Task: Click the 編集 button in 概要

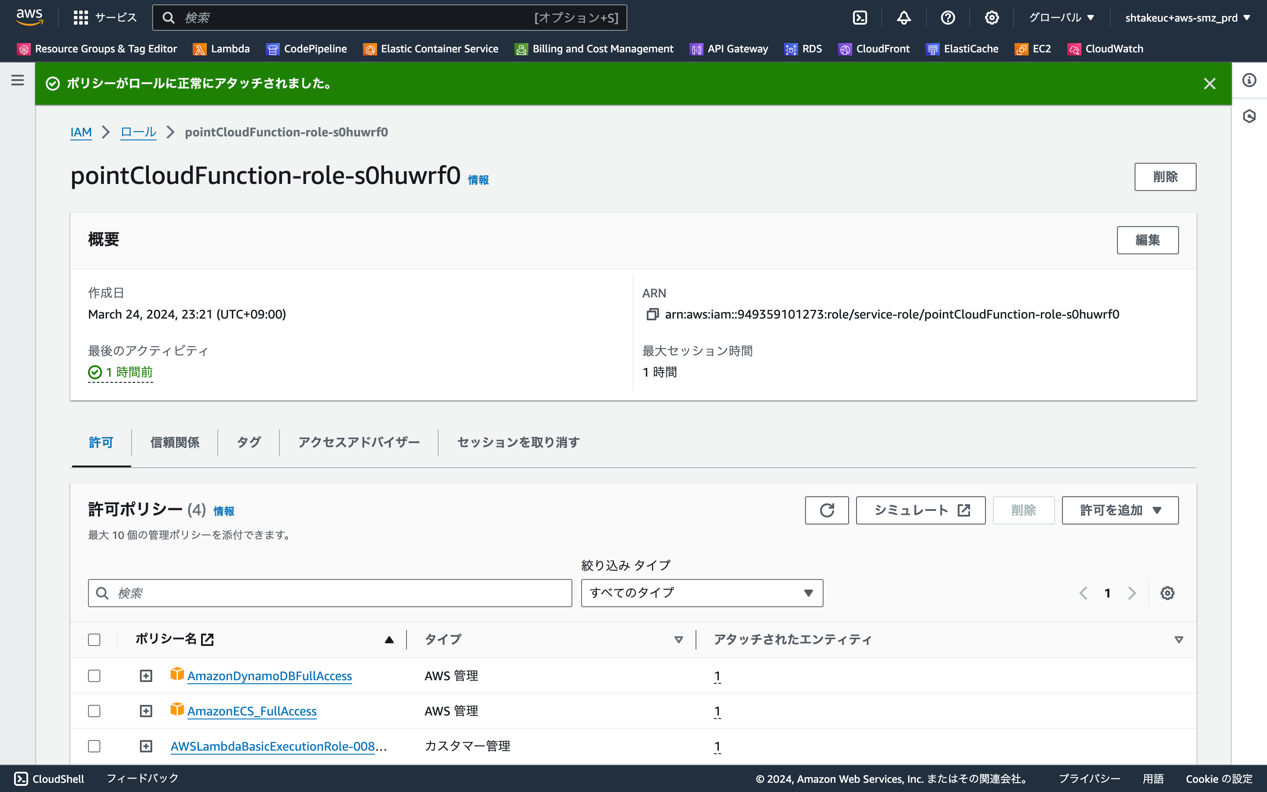Action: click(x=1148, y=240)
